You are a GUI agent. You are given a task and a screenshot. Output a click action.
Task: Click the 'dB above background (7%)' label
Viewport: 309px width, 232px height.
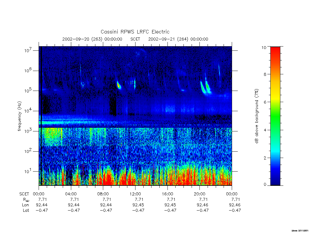click(x=256, y=116)
